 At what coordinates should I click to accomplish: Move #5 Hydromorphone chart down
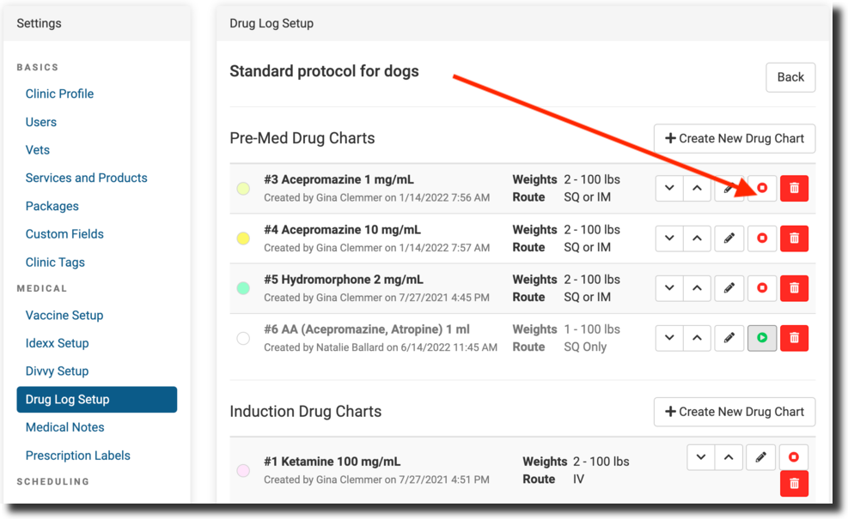(x=669, y=288)
